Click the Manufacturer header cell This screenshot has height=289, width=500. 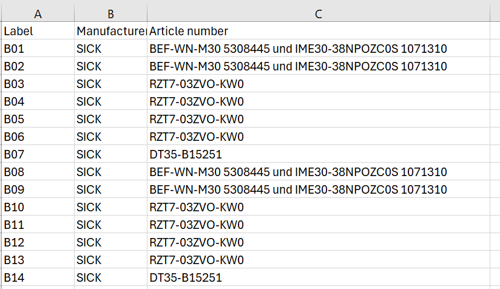tap(110, 30)
